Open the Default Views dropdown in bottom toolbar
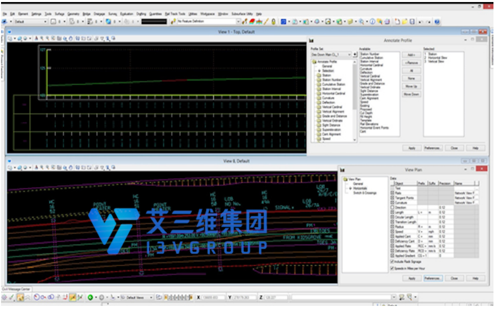The image size is (495, 311). tap(151, 297)
